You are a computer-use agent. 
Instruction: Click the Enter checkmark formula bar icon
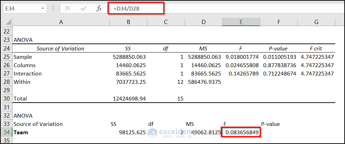click(x=84, y=9)
